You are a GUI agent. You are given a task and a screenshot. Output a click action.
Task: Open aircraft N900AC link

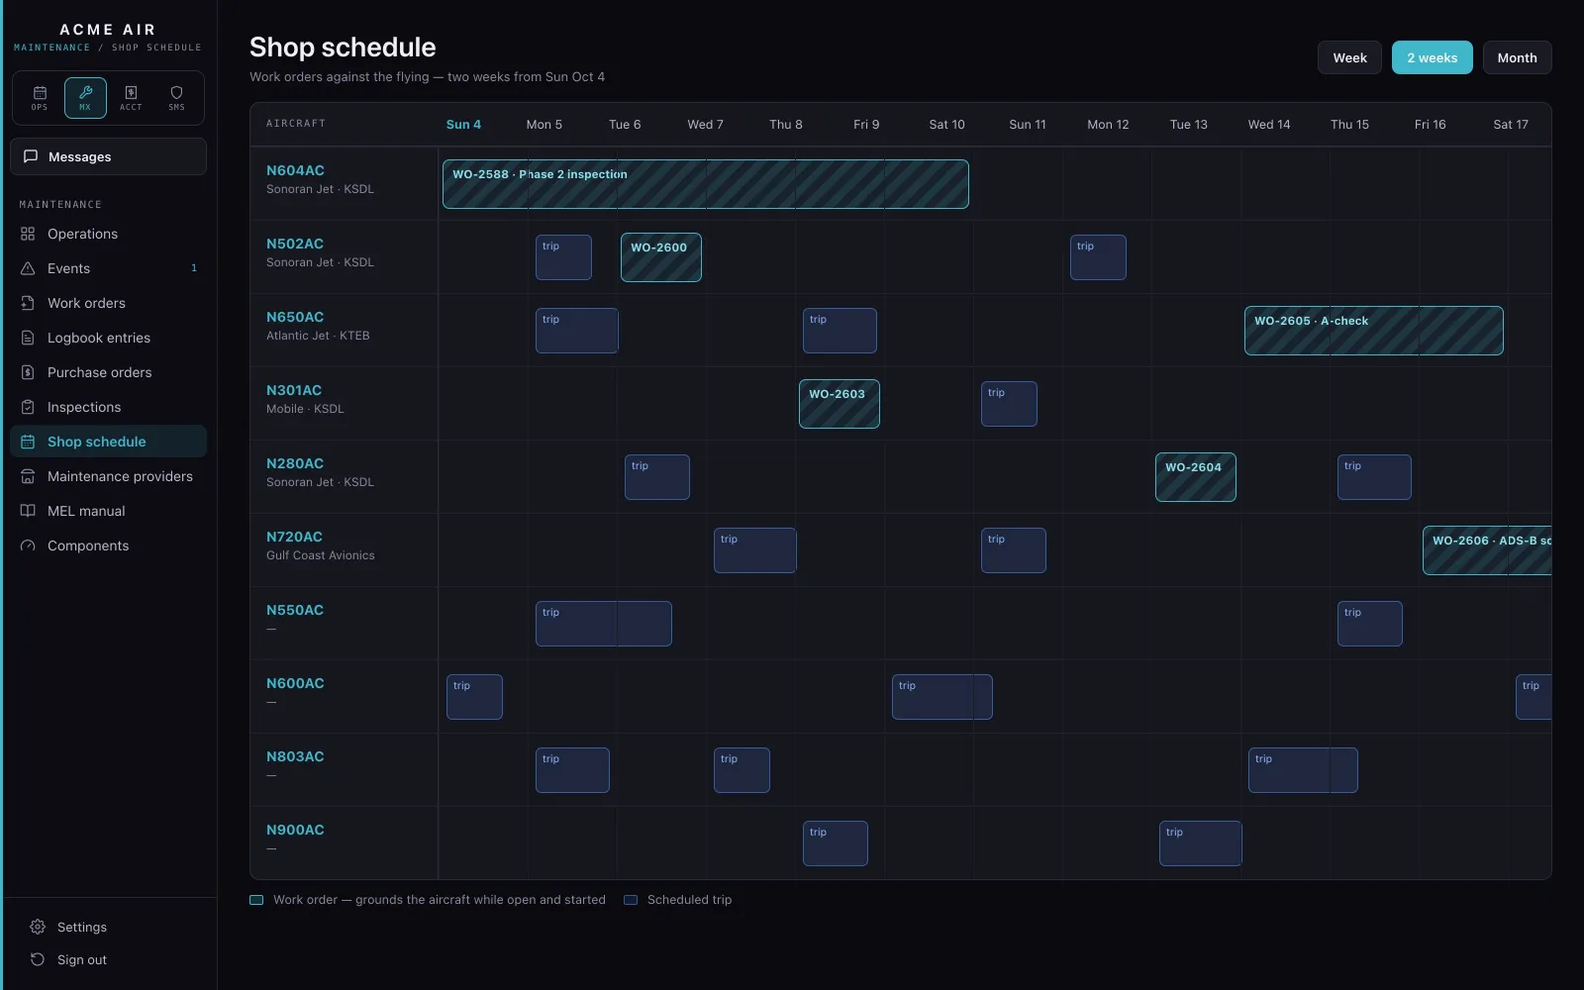point(295,830)
